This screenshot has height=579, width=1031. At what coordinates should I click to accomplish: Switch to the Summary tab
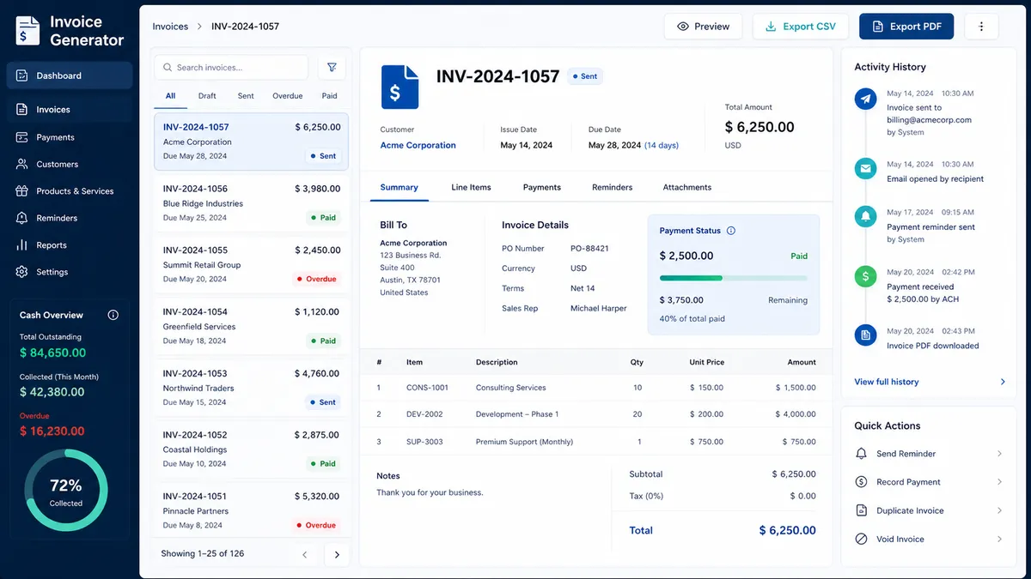[399, 187]
